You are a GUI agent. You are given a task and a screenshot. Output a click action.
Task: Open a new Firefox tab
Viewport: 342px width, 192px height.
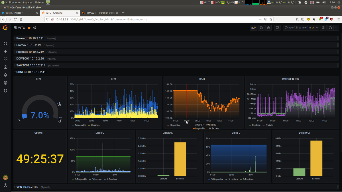point(123,13)
